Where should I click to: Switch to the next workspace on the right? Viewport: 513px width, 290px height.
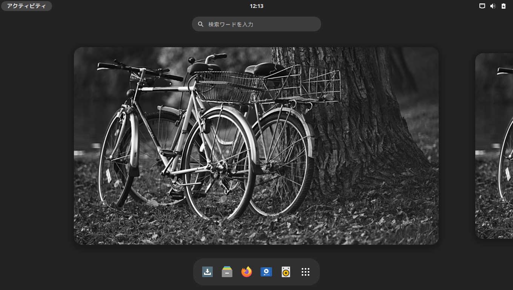(x=494, y=146)
